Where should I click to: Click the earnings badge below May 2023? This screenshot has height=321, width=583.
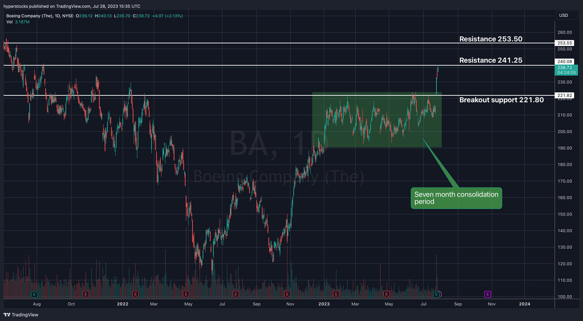[386, 294]
